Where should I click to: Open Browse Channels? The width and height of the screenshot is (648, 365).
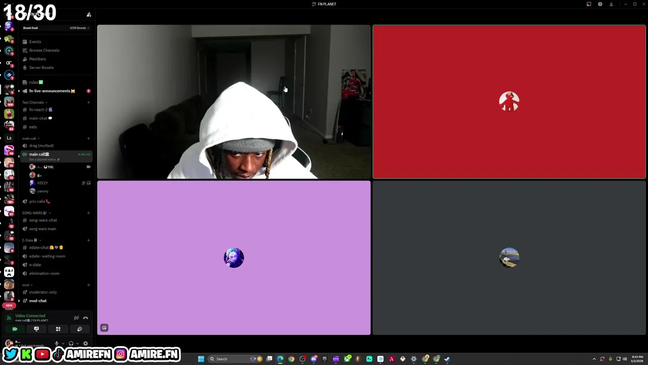(x=56, y=50)
